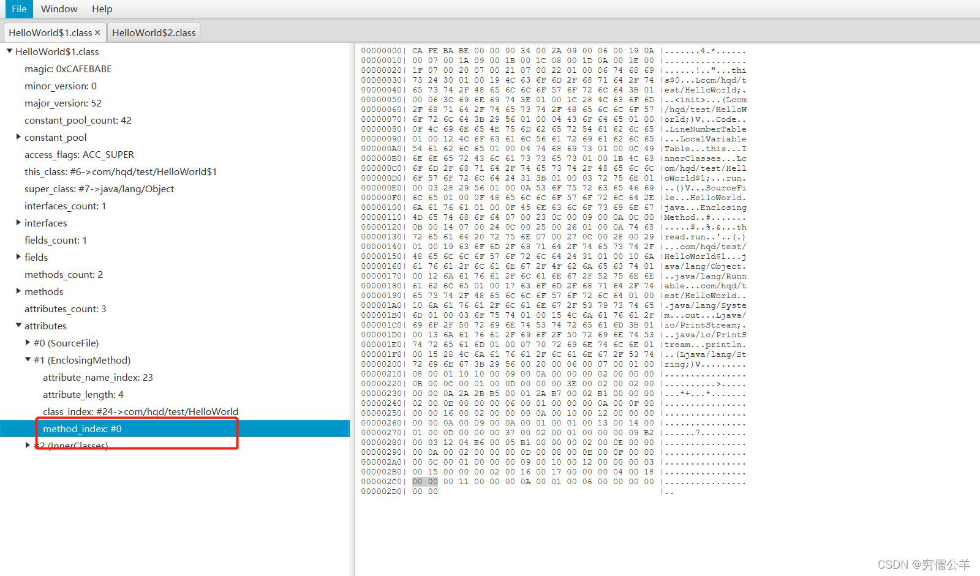Click the CA FE BA BE hex bytes
The width and height of the screenshot is (980, 576).
[440, 51]
